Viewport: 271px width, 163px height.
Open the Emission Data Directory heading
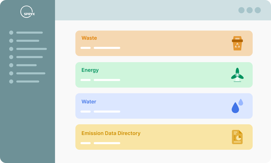111,133
